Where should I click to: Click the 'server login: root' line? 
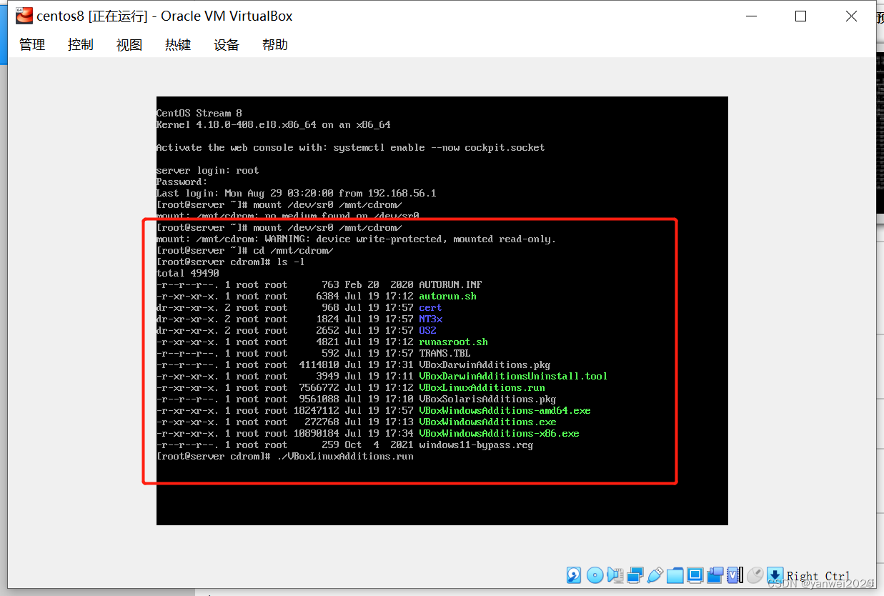click(x=208, y=170)
